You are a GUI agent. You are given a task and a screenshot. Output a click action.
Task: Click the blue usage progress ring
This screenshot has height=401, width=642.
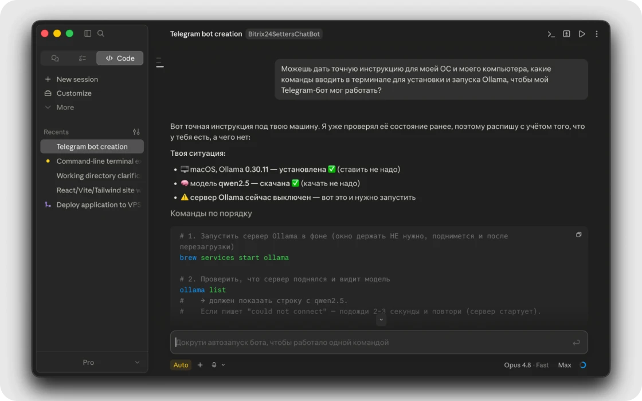[582, 365]
